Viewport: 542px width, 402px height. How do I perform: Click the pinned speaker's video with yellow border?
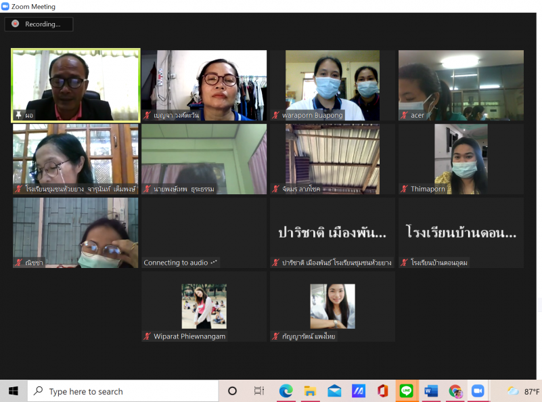coord(76,85)
